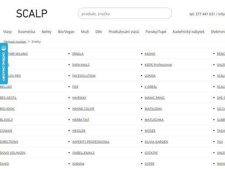Open the Vlasy menu
225x169 pixels.
[7, 32]
